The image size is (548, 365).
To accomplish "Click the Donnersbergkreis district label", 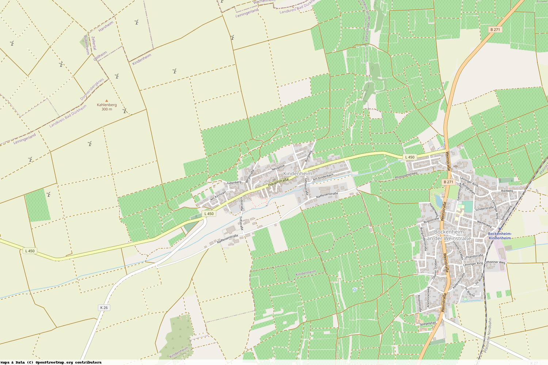I will click(x=92, y=89).
